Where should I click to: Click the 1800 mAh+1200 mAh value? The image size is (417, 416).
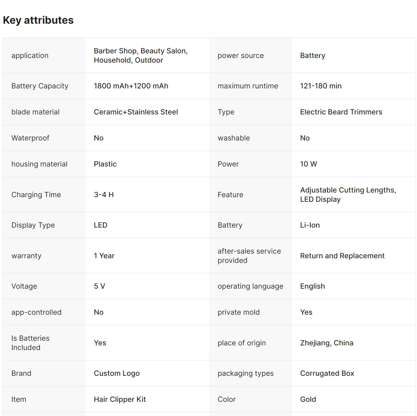click(x=131, y=86)
